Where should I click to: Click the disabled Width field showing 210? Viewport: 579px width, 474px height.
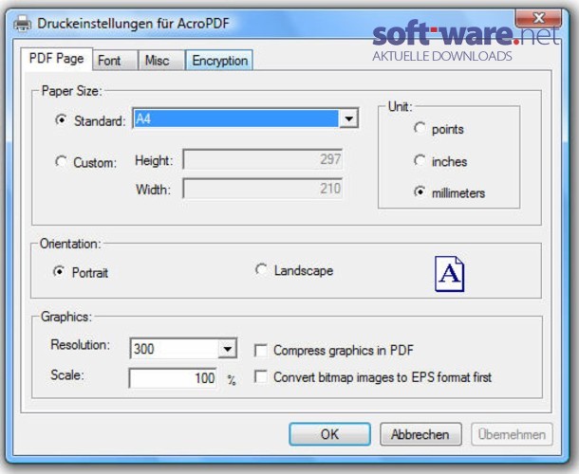(263, 189)
